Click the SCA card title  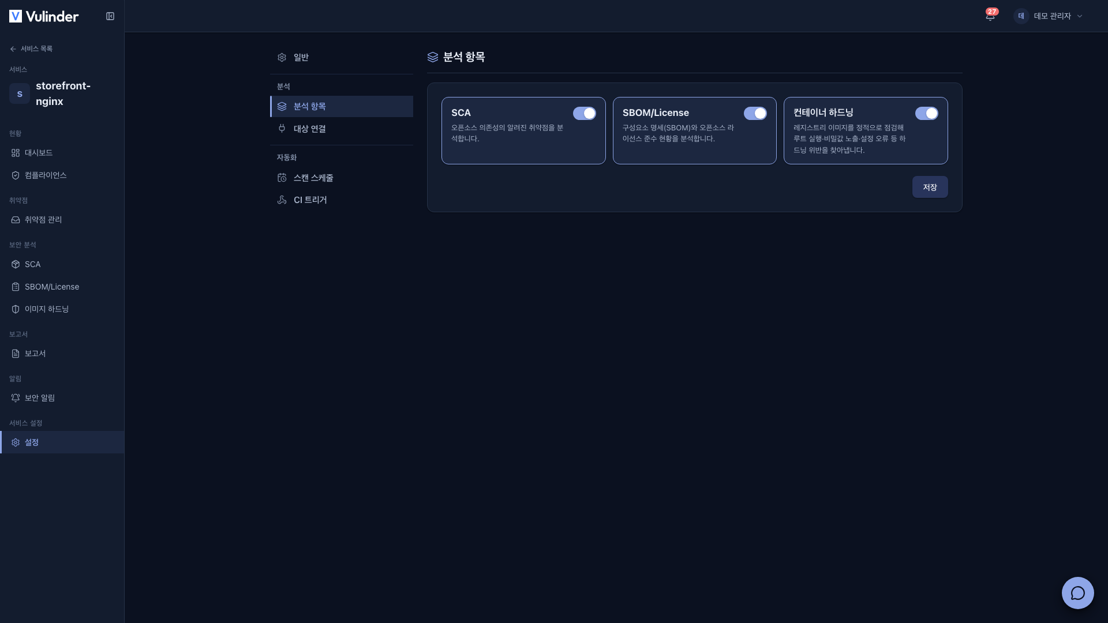coord(461,112)
